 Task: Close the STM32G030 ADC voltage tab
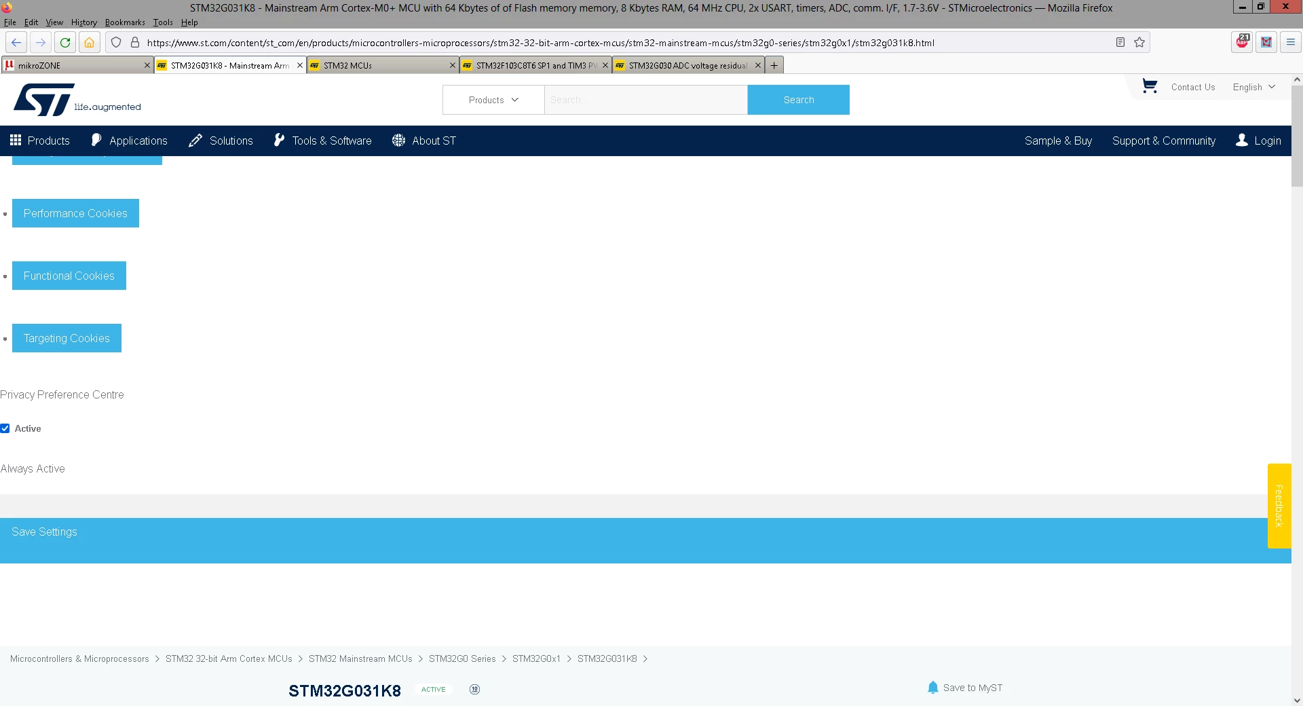click(758, 65)
